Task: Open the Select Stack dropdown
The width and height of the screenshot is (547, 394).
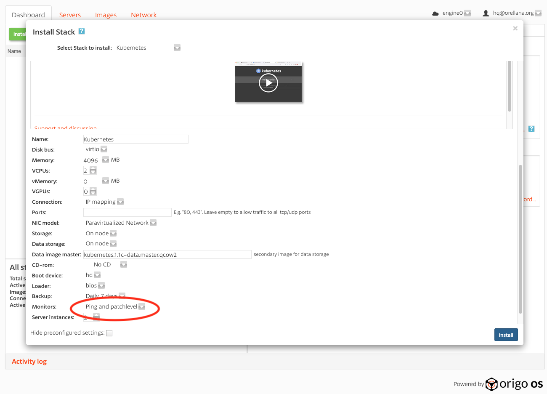Action: tap(177, 48)
